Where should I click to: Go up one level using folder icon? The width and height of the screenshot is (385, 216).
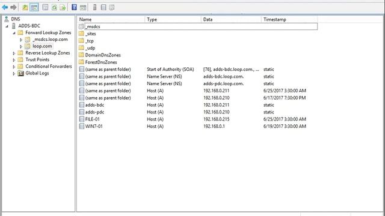(25, 7)
